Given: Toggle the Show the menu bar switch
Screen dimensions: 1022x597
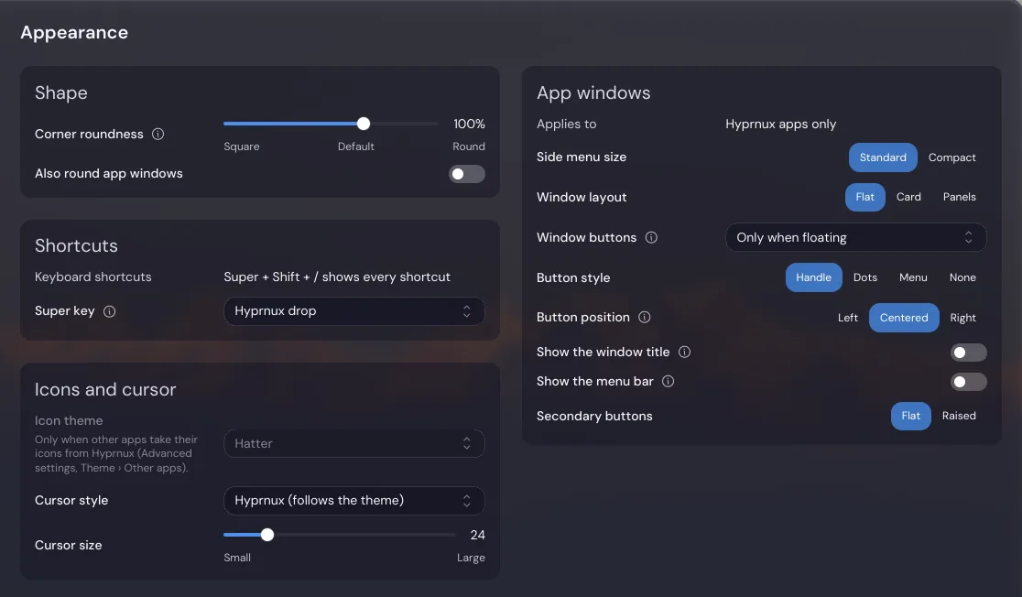Looking at the screenshot, I should click(x=969, y=382).
